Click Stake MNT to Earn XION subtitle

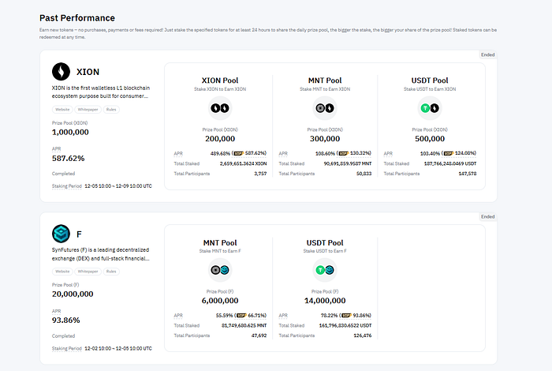click(x=325, y=89)
